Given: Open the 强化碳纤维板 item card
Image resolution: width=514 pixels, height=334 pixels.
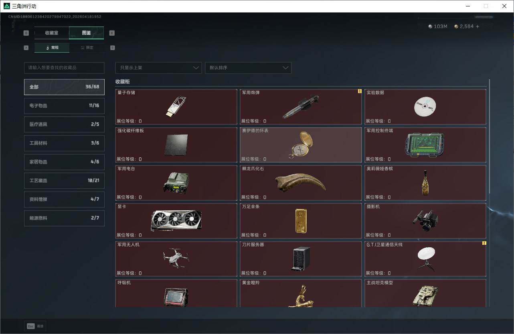Looking at the screenshot, I should pyautogui.click(x=176, y=145).
